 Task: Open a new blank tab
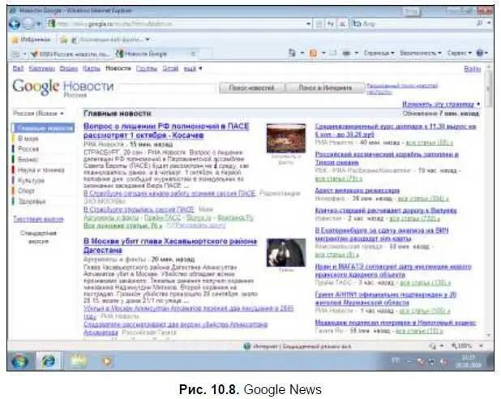coord(206,54)
